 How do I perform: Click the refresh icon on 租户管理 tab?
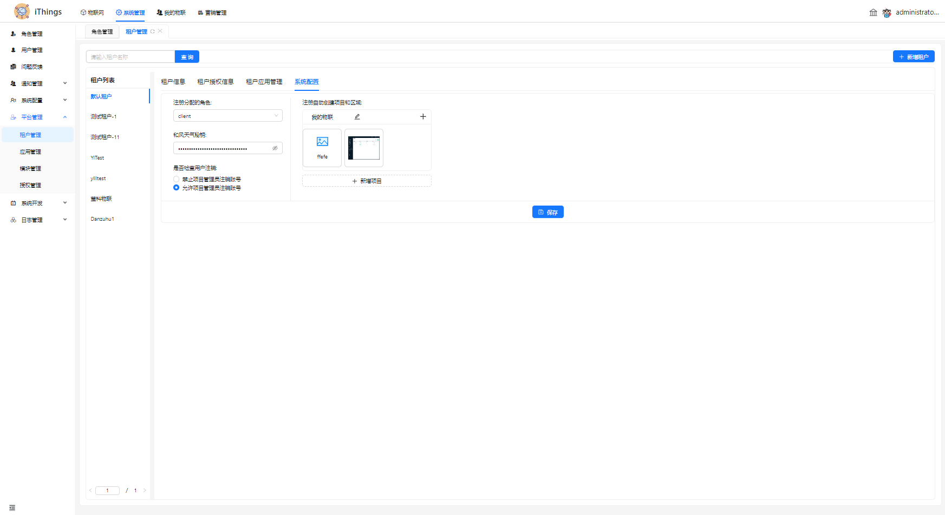point(153,31)
